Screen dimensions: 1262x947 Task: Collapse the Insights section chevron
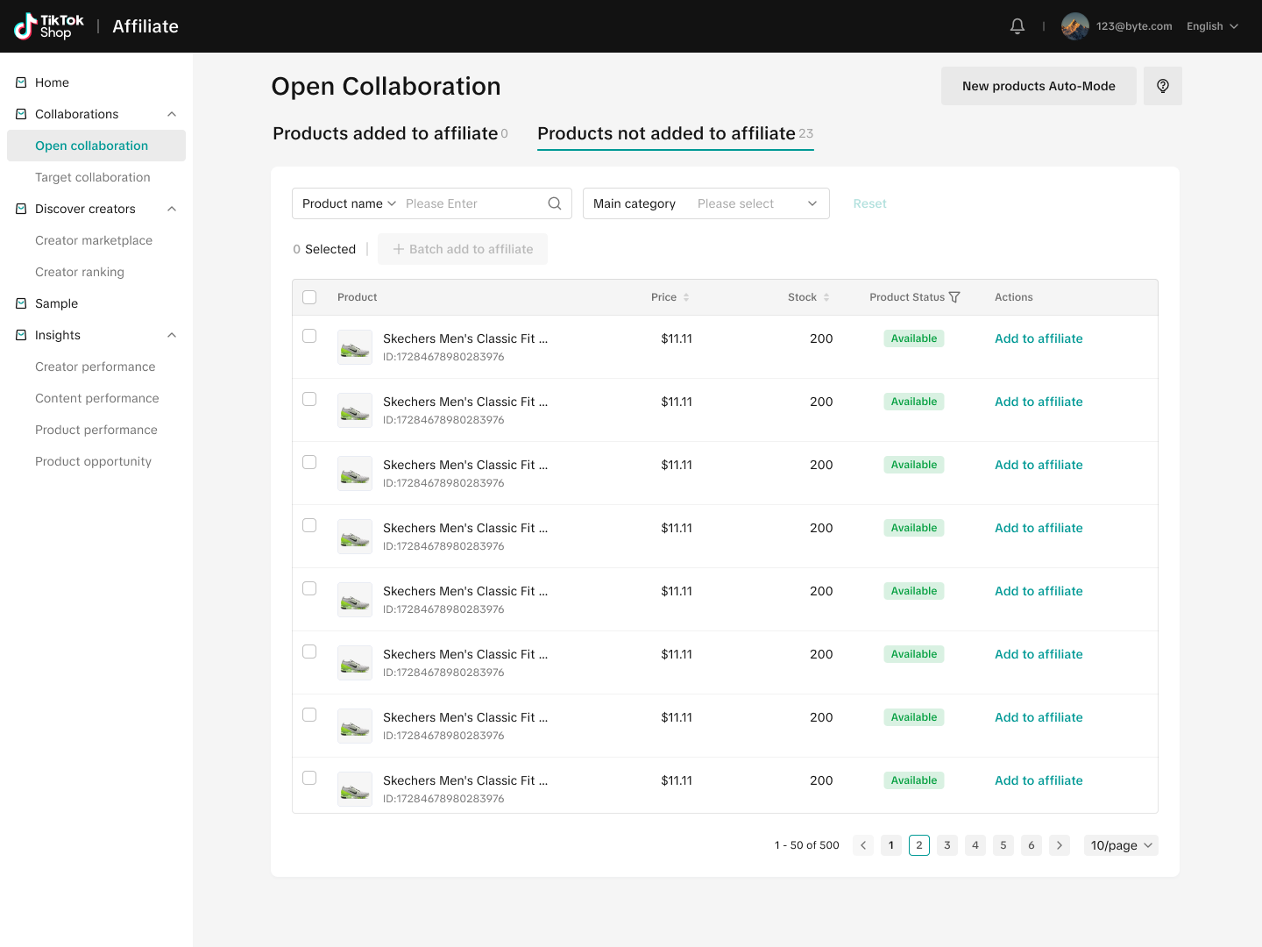(x=172, y=335)
